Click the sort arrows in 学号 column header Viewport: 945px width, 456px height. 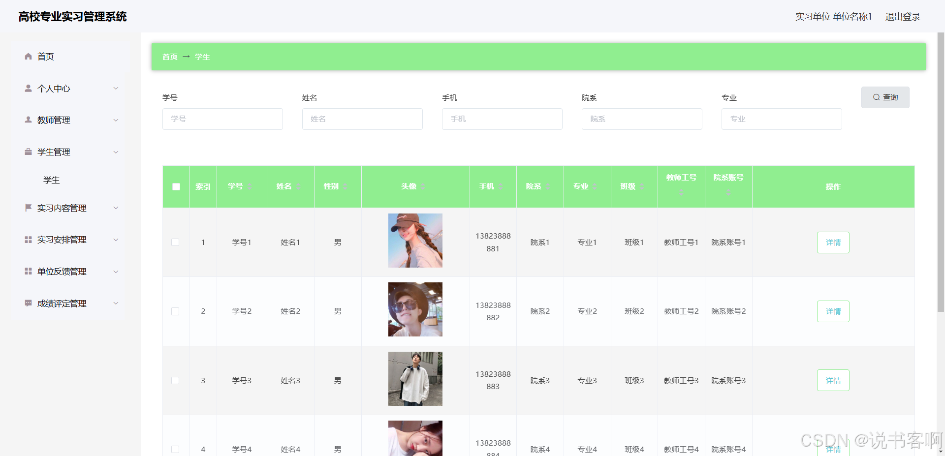(250, 186)
